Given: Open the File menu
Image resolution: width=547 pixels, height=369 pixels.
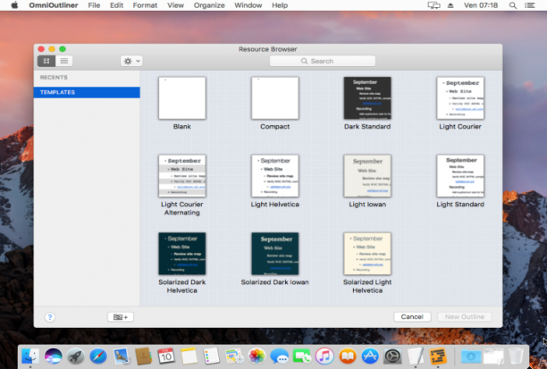Looking at the screenshot, I should (x=94, y=5).
